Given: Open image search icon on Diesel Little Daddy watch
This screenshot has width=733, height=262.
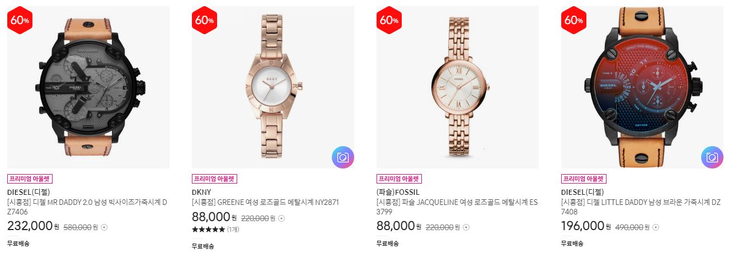Looking at the screenshot, I should [x=712, y=157].
